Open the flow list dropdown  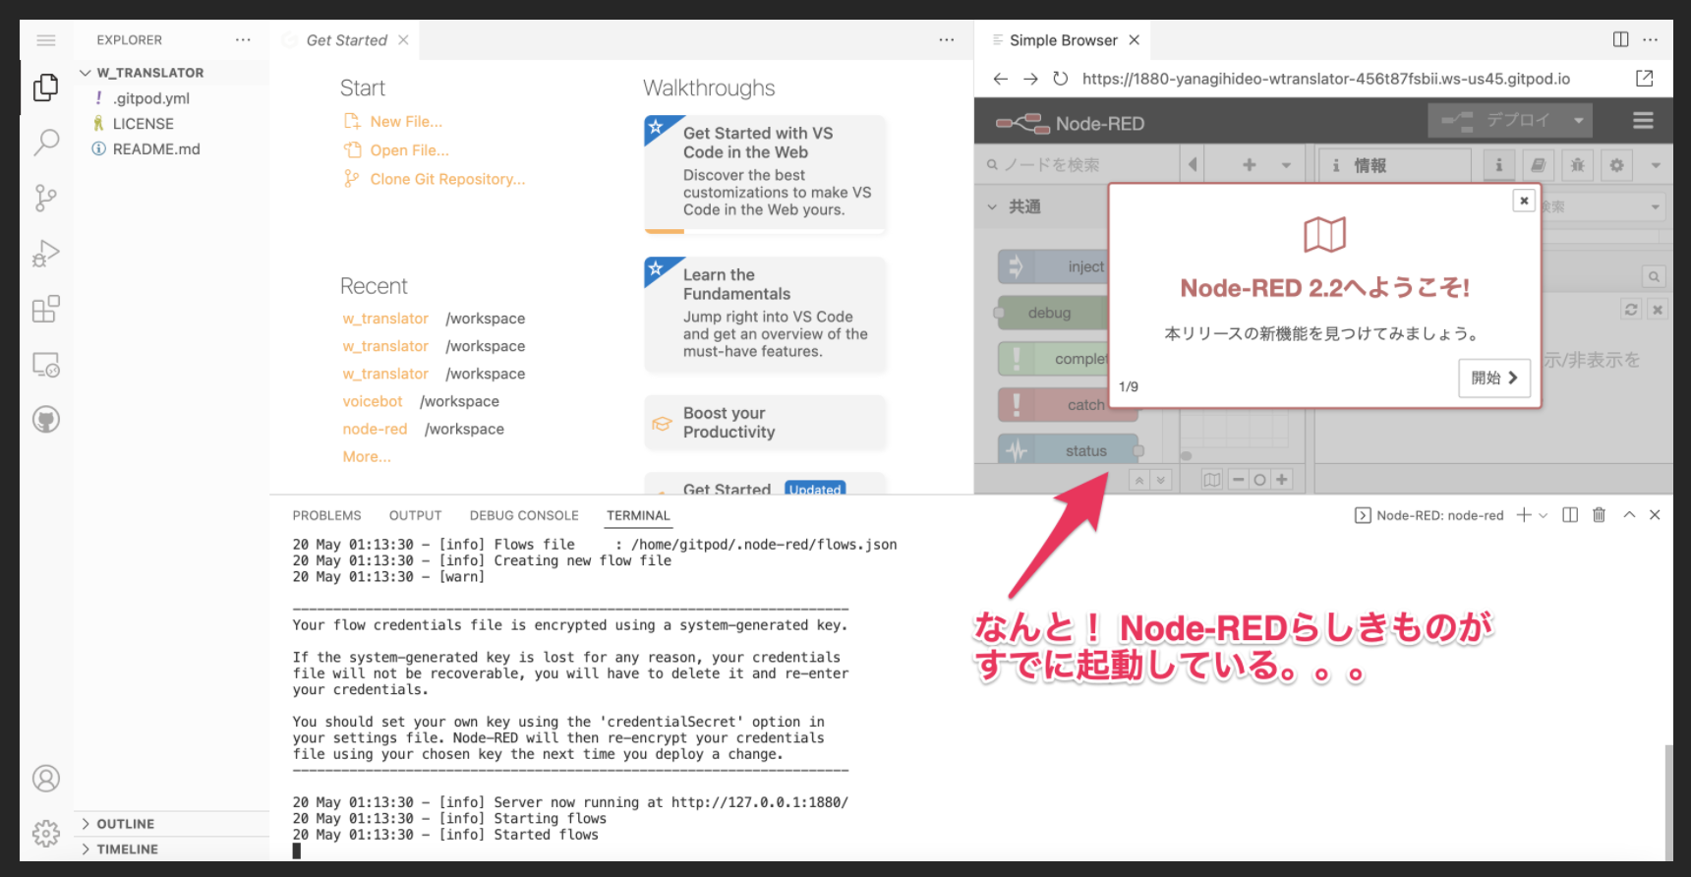(1286, 165)
